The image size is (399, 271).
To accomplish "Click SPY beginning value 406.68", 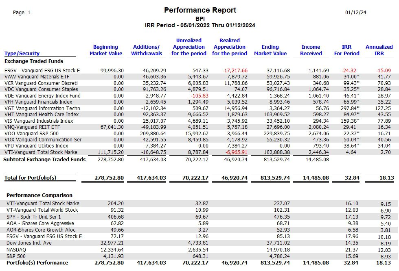I will [x=116, y=217].
